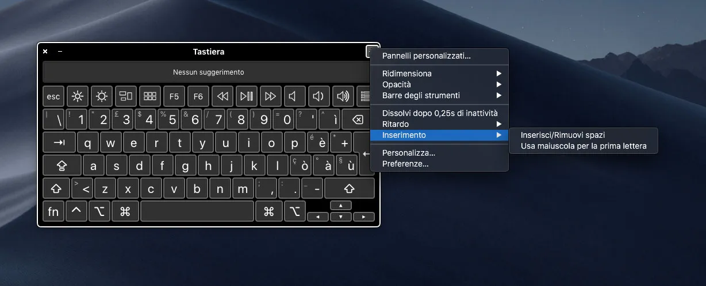Open Preferenze menu item
Viewport: 706px width, 286px height.
440,164
